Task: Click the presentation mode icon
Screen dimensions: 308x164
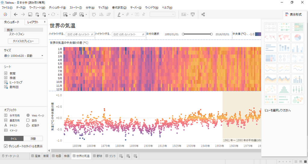Action: pyautogui.click(x=193, y=14)
